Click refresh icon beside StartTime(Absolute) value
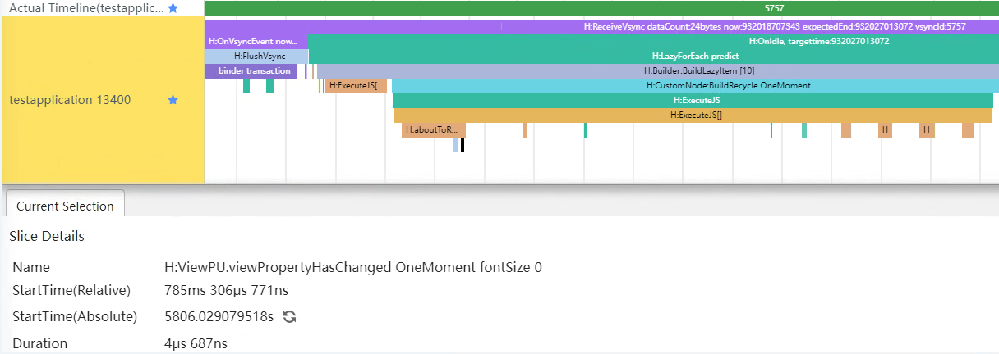Image resolution: width=999 pixels, height=354 pixels. 289,316
